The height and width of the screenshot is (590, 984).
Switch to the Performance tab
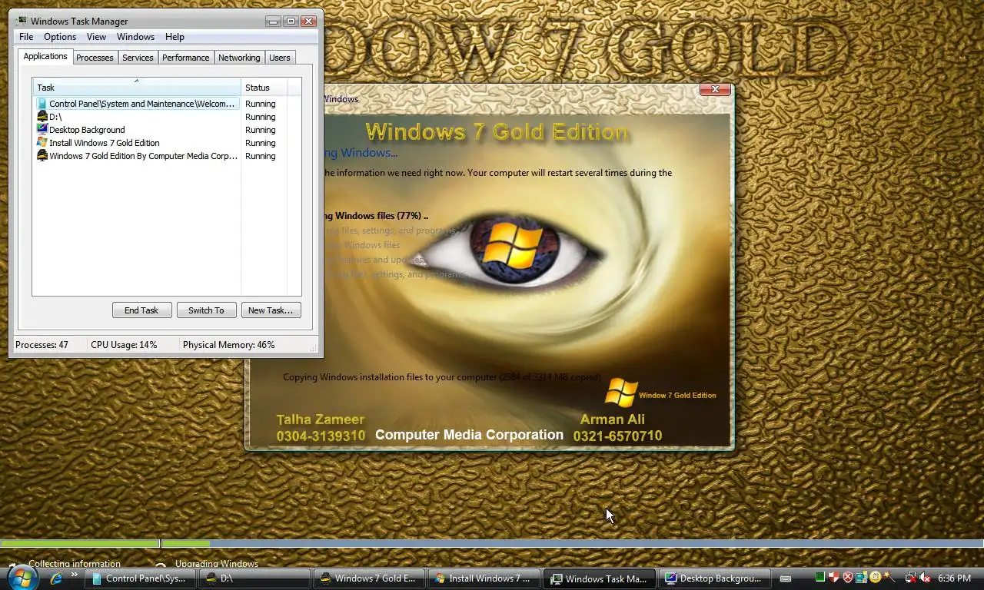pos(185,58)
